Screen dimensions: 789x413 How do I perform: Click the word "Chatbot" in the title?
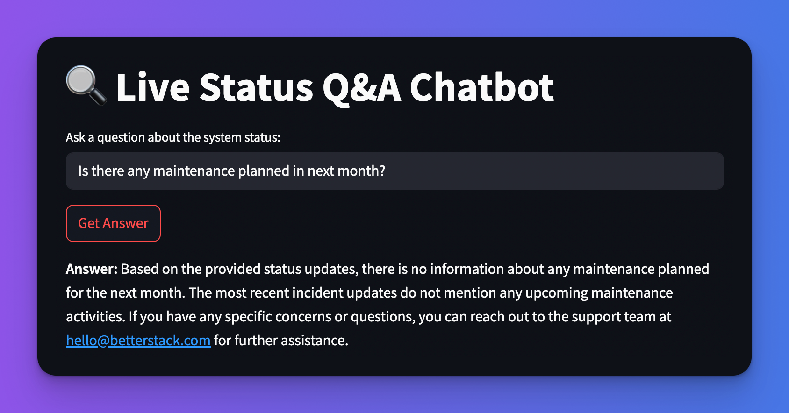tap(481, 87)
